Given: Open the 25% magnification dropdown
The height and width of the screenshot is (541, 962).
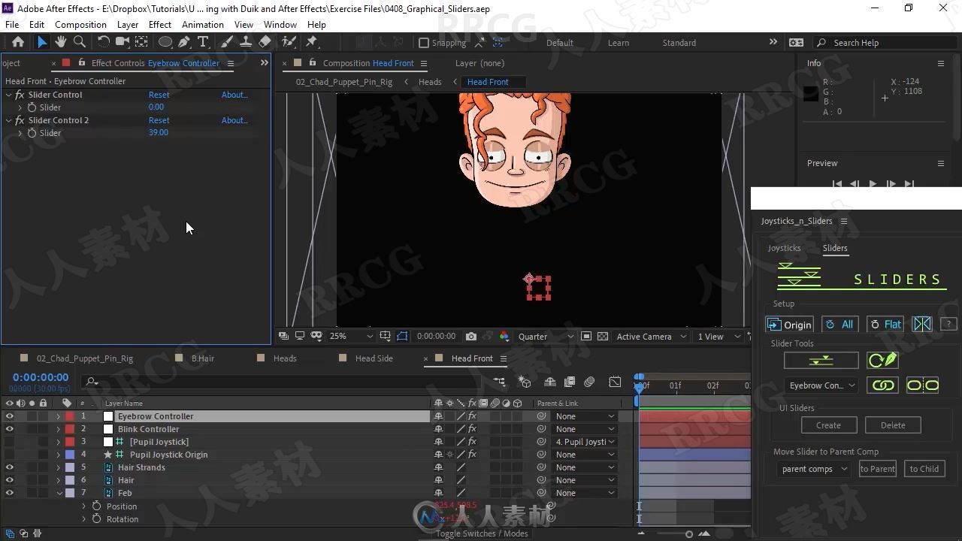Looking at the screenshot, I should click(351, 337).
